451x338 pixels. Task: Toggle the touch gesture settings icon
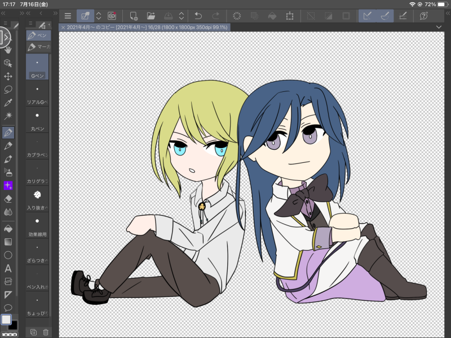click(85, 16)
